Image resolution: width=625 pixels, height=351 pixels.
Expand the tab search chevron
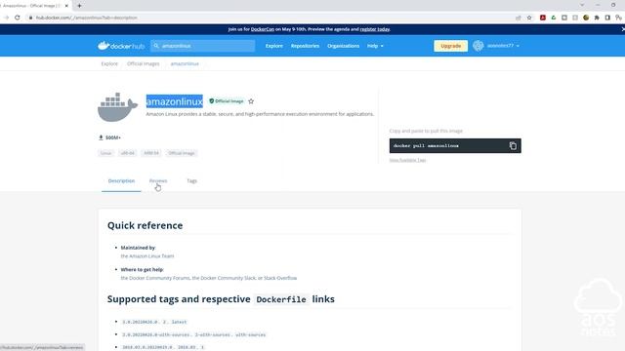point(582,5)
